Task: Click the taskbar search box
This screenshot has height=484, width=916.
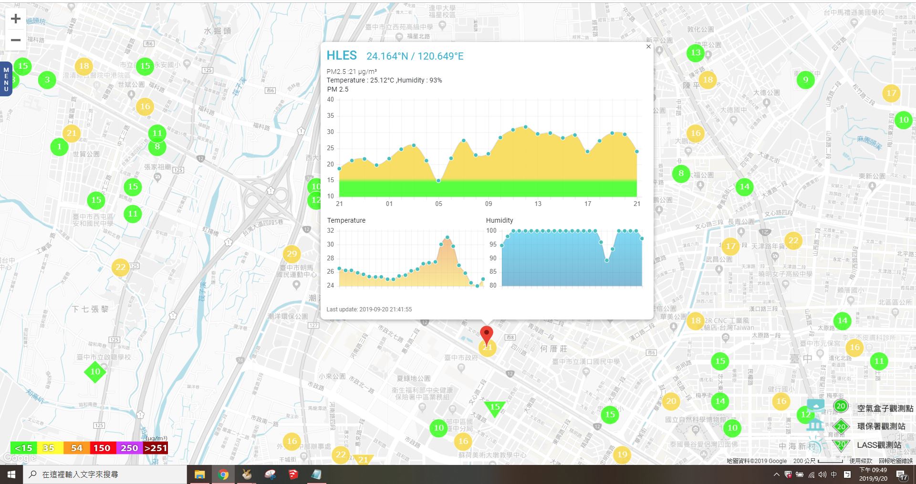Action: (105, 474)
